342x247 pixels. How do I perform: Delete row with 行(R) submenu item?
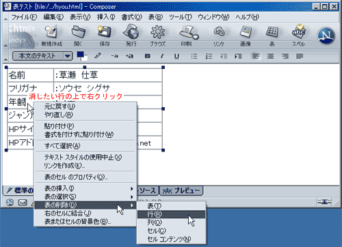click(x=172, y=214)
